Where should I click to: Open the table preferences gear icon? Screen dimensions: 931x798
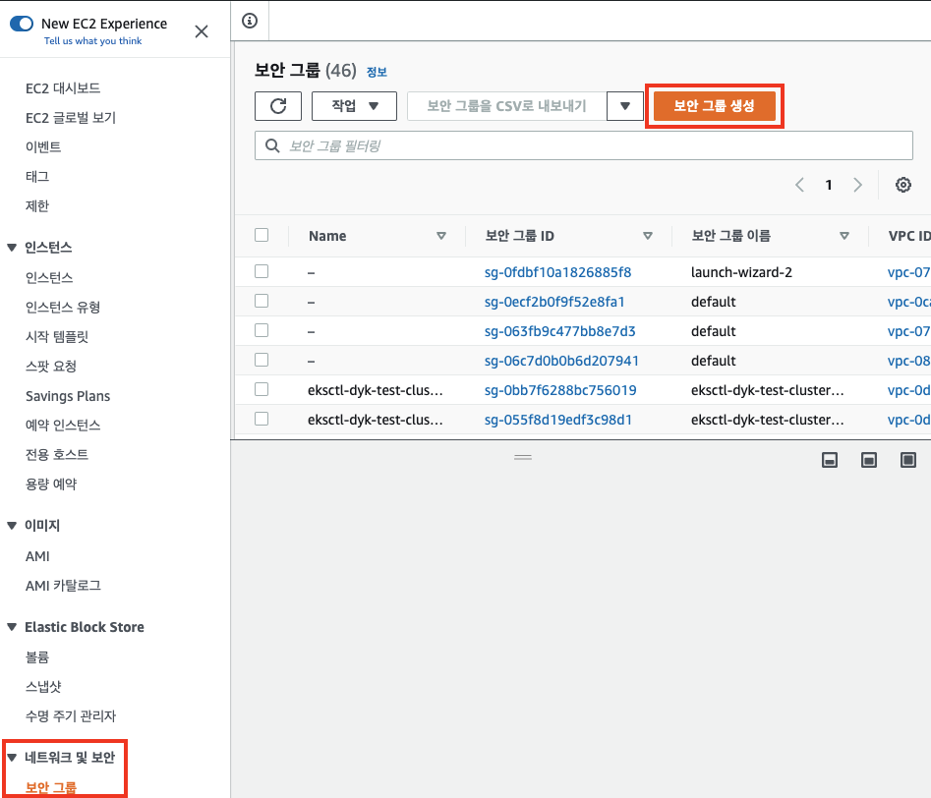pyautogui.click(x=902, y=185)
